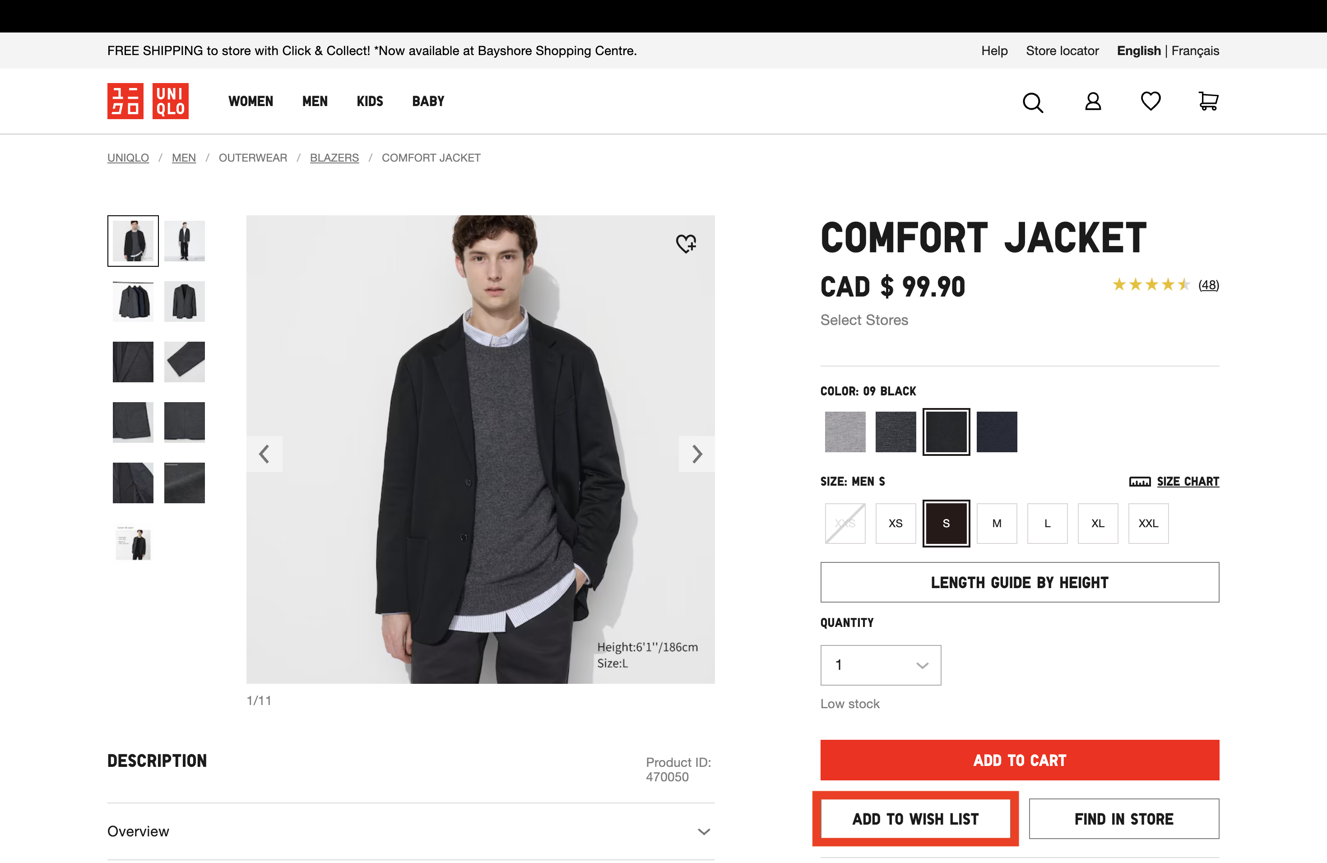Viewport: 1327px width, 863px height.
Task: Open the shopping cart icon
Action: pos(1208,101)
